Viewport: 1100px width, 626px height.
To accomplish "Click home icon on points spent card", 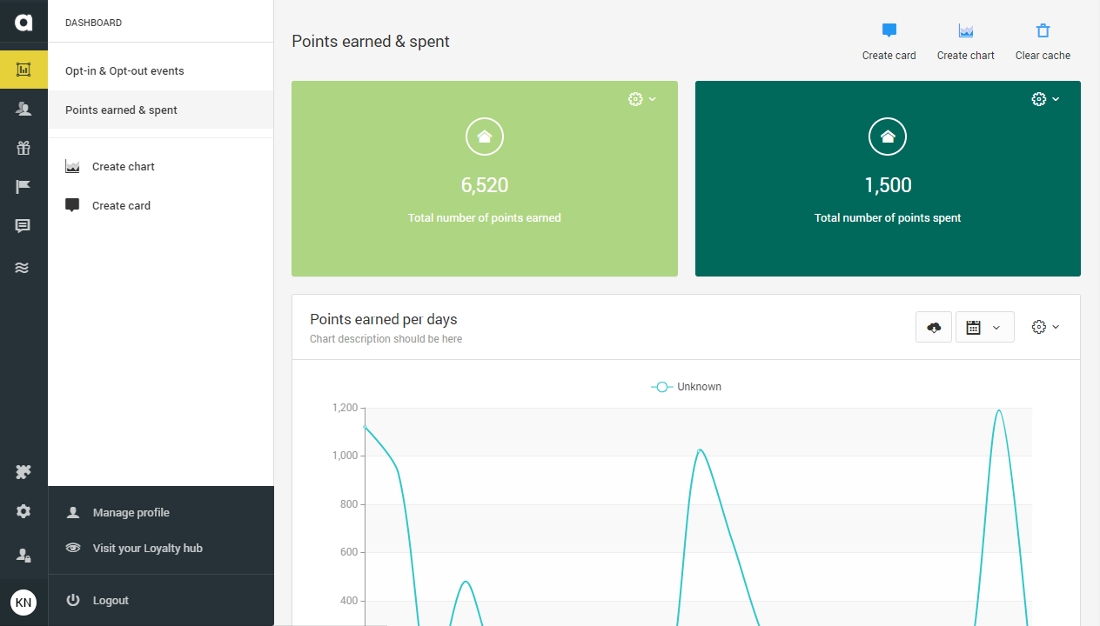I will tap(888, 137).
